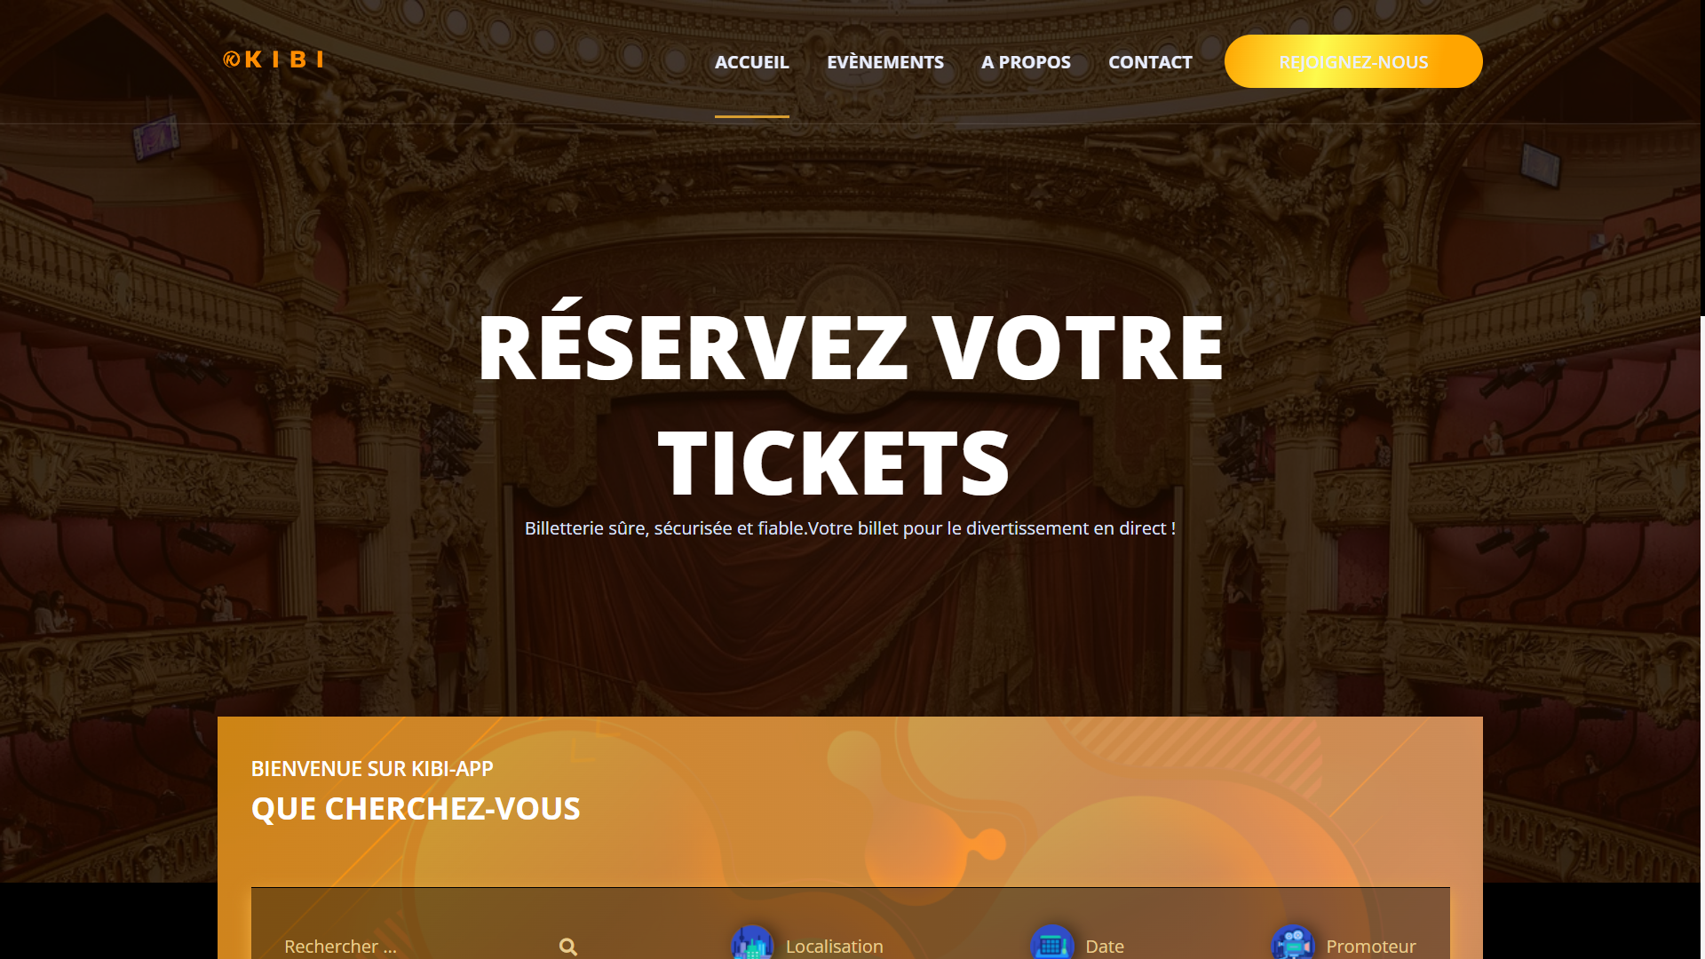Click the RÉSERVEZ VOTRE TICKETS headline
Image resolution: width=1705 pixels, height=959 pixels.
[851, 404]
